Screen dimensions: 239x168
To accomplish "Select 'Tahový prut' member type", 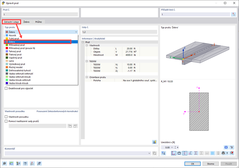I will [x=41, y=51].
